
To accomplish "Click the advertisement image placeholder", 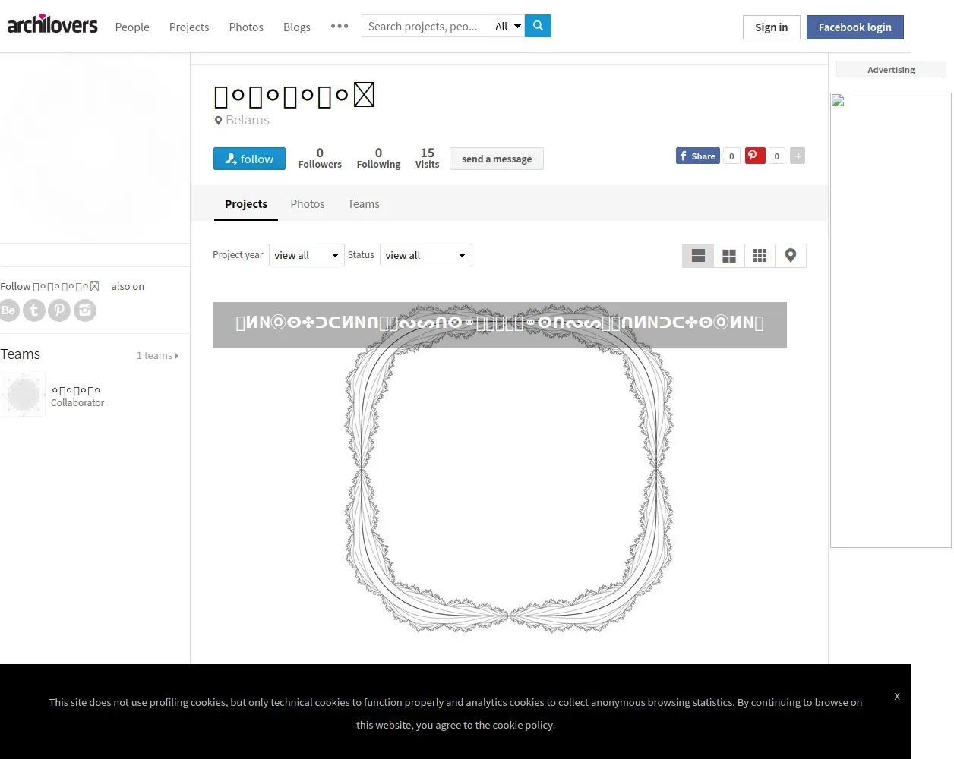I will point(891,320).
